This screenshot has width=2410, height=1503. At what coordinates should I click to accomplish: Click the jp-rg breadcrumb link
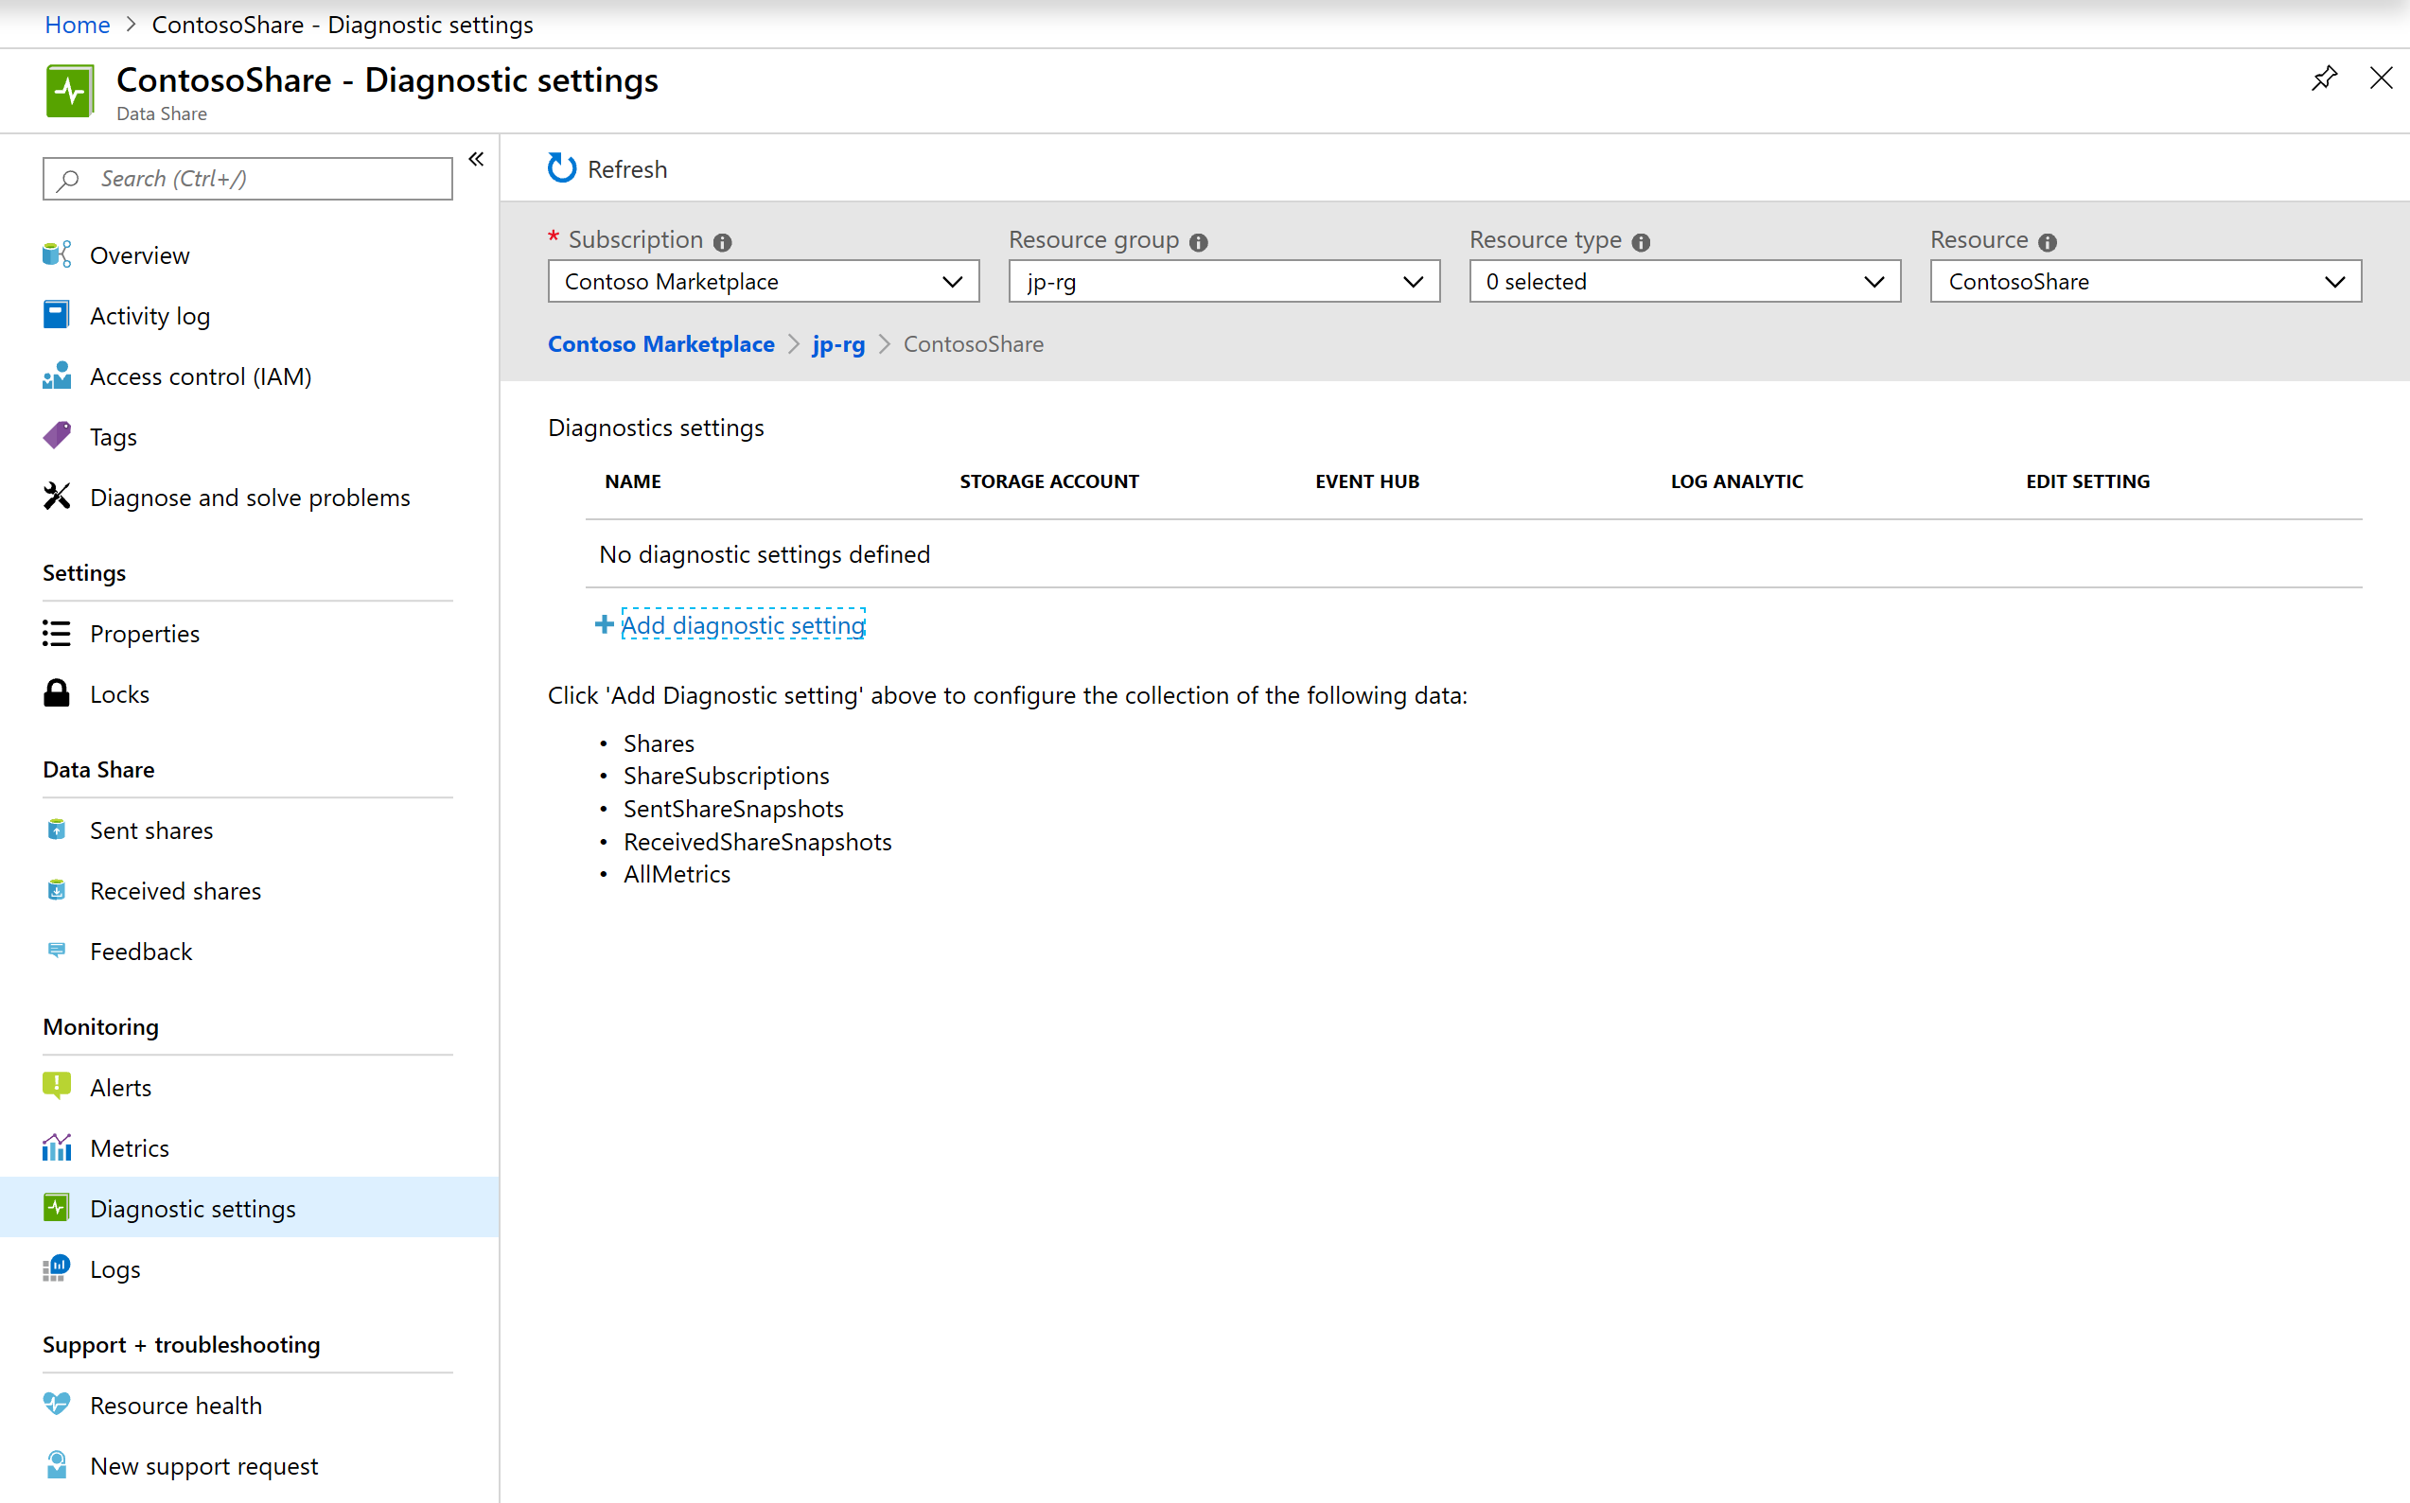coord(839,342)
